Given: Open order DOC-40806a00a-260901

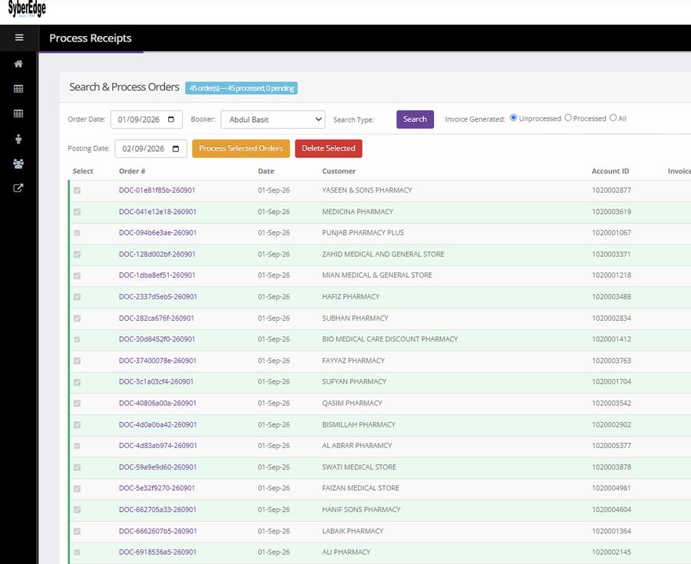Looking at the screenshot, I should [x=157, y=404].
